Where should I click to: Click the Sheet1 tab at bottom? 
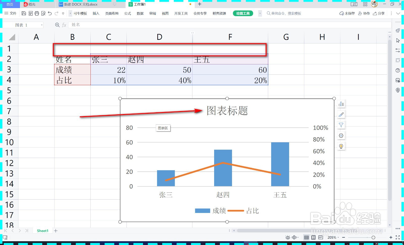click(x=42, y=230)
